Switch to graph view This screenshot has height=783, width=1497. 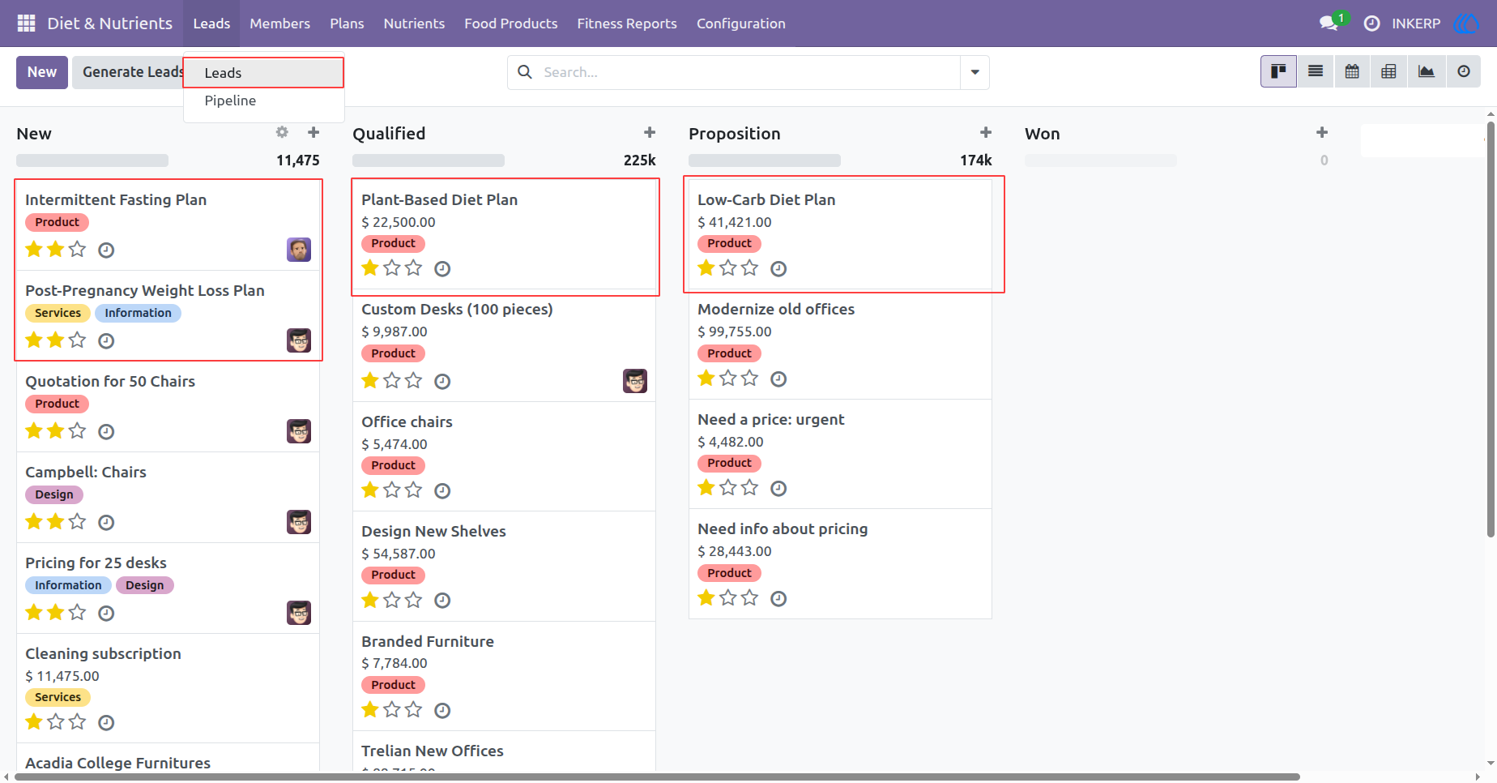tap(1426, 71)
